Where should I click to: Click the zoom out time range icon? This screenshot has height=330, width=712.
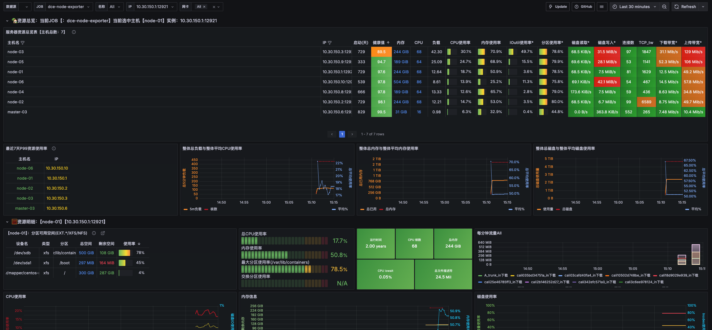click(x=664, y=7)
